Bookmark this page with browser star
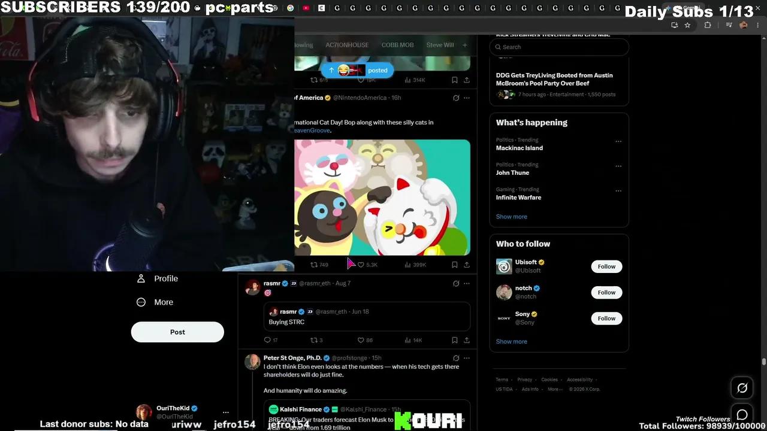Screen dimensions: 767x431 tap(687, 25)
